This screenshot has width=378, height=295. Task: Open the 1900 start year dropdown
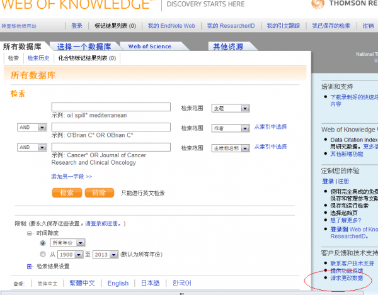click(71, 255)
